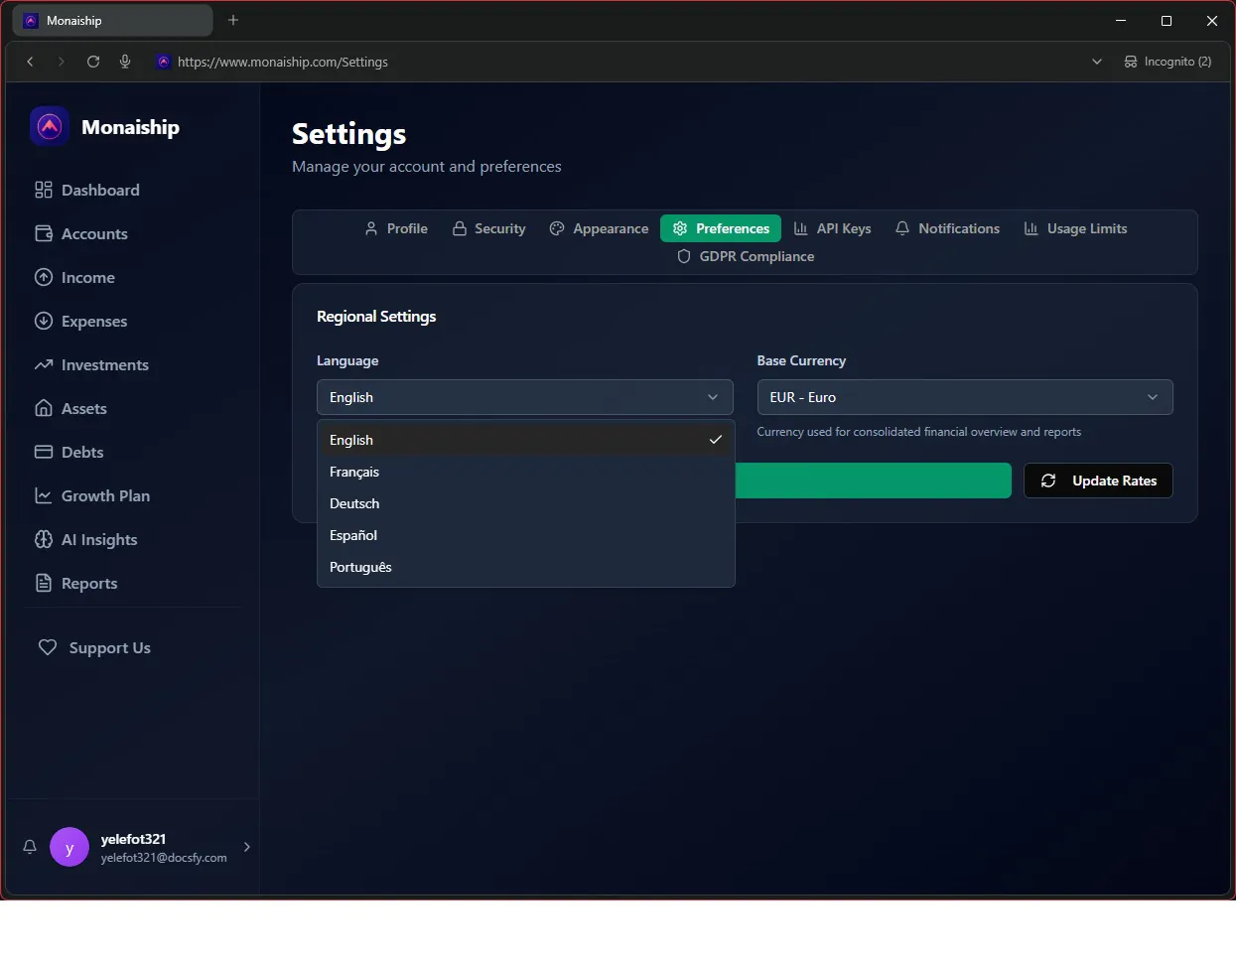The width and height of the screenshot is (1236, 964).
Task: Click the yelefot321 user avatar
Action: tap(69, 847)
